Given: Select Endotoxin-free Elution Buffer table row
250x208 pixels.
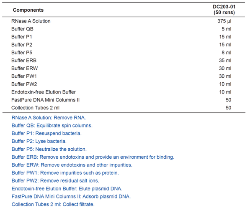Looking at the screenshot, I should (124, 92).
